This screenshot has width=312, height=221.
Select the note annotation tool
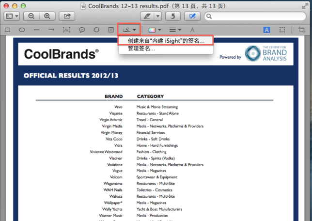(111, 30)
